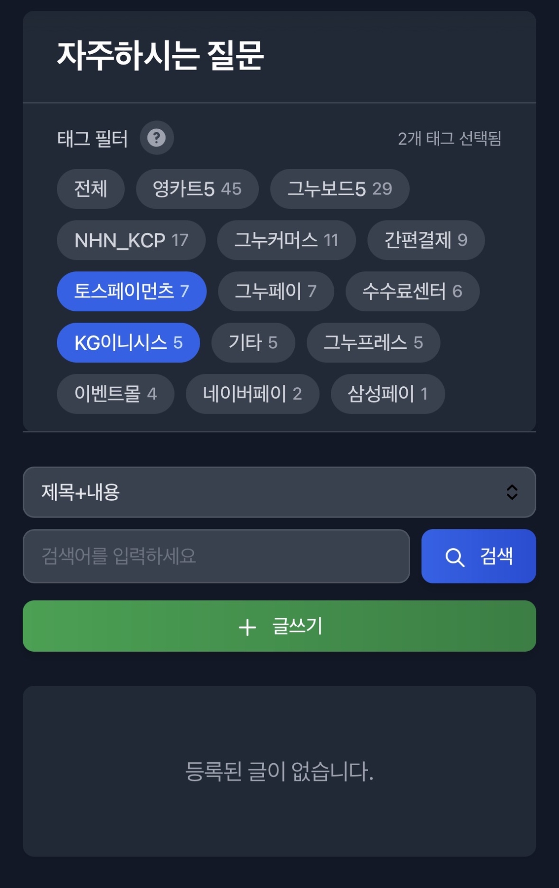Select the 수수료센터 tag filter

[x=412, y=292]
